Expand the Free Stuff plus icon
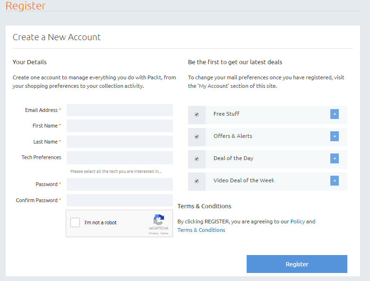Image resolution: width=370 pixels, height=281 pixels. point(335,114)
